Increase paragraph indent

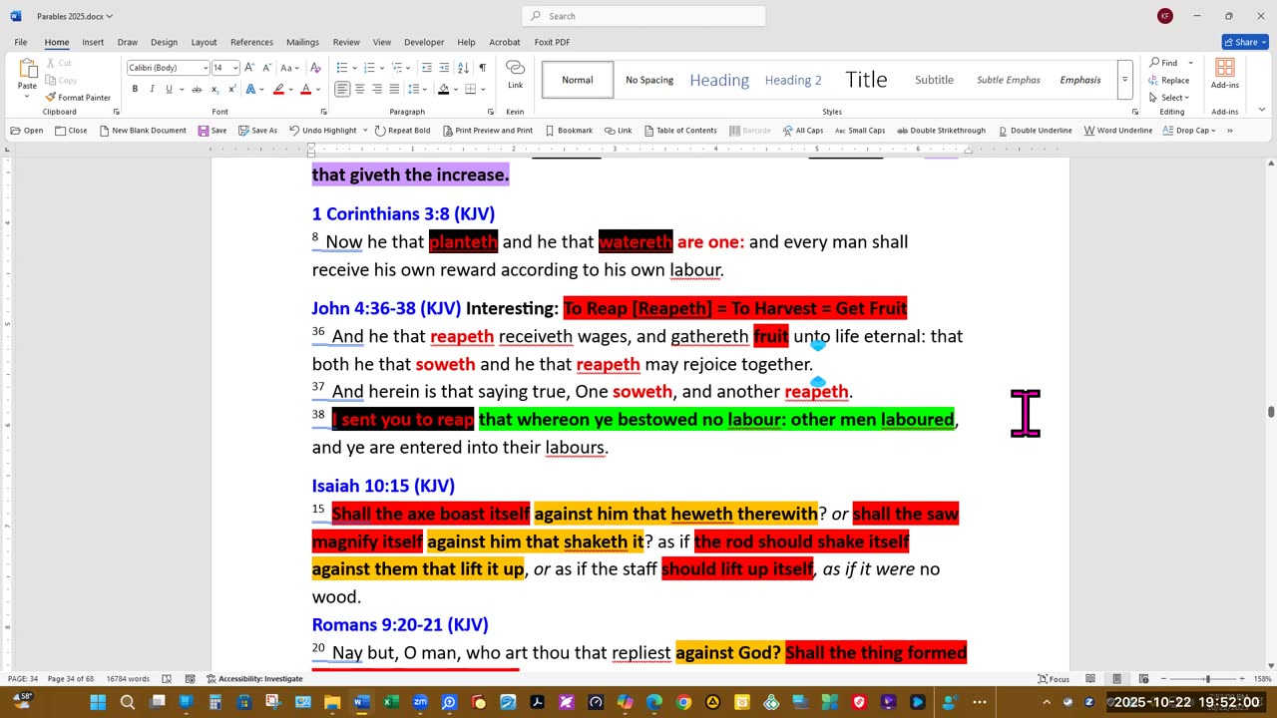pos(444,67)
